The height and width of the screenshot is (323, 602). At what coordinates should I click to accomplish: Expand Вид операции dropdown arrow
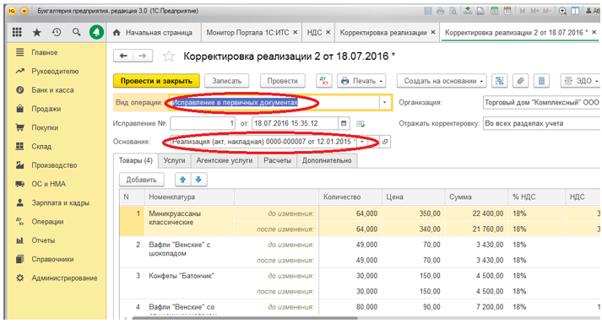coord(384,102)
